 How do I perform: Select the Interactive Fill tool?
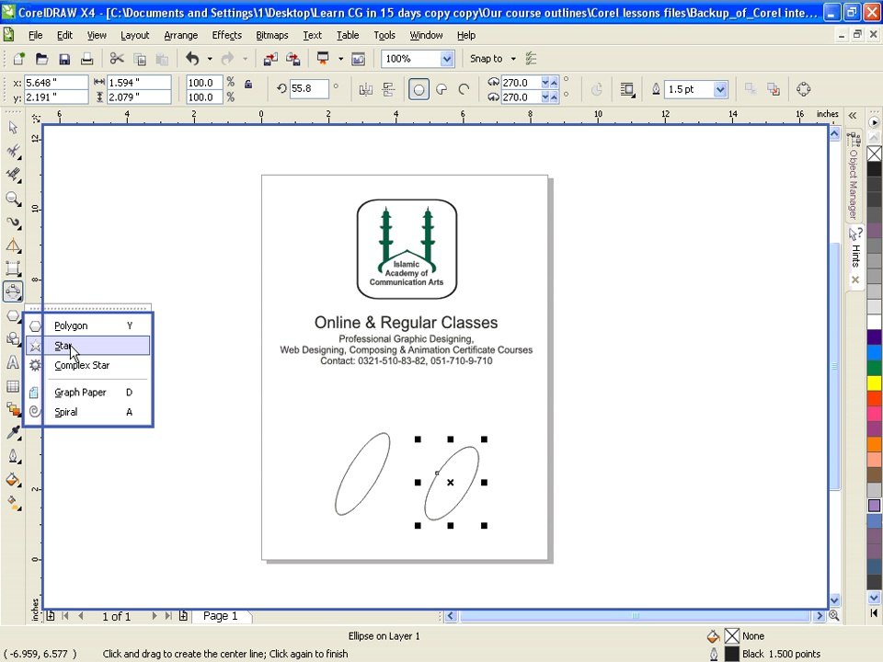13,503
